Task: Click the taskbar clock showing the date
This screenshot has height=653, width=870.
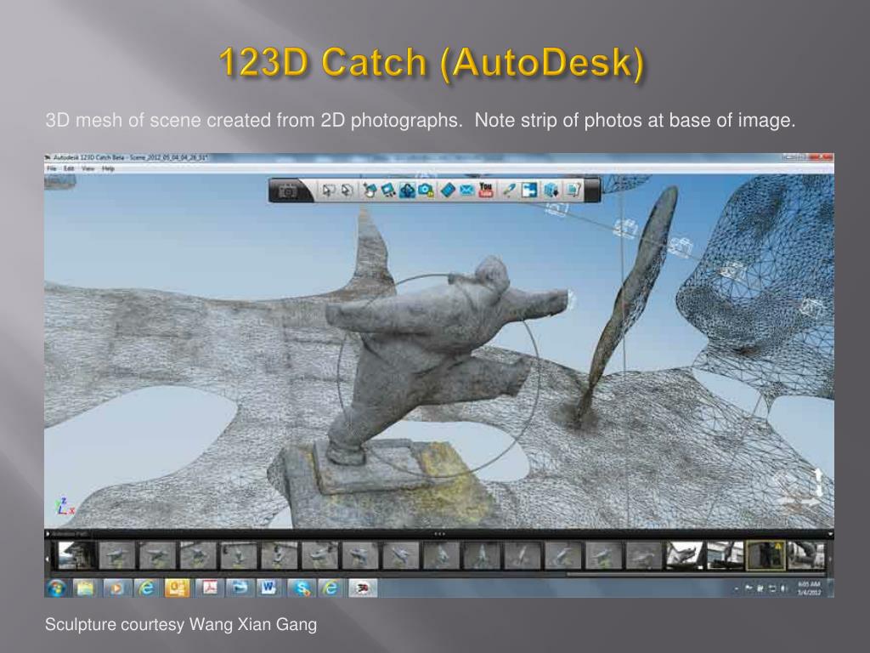Action: (x=809, y=588)
